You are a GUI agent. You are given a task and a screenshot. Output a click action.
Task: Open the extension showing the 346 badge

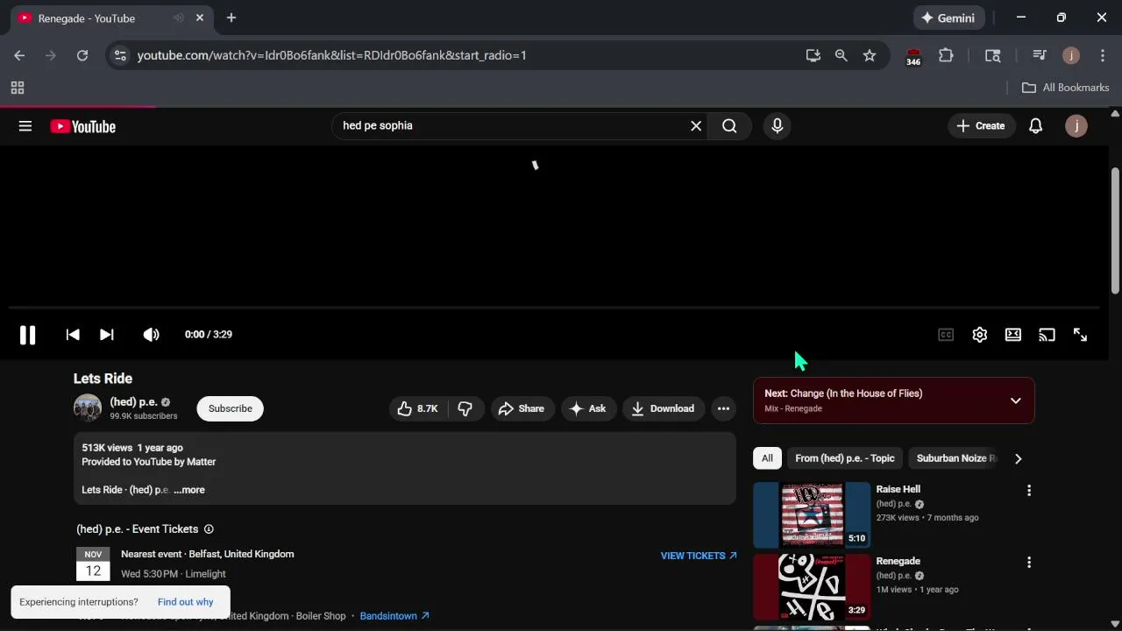[913, 56]
